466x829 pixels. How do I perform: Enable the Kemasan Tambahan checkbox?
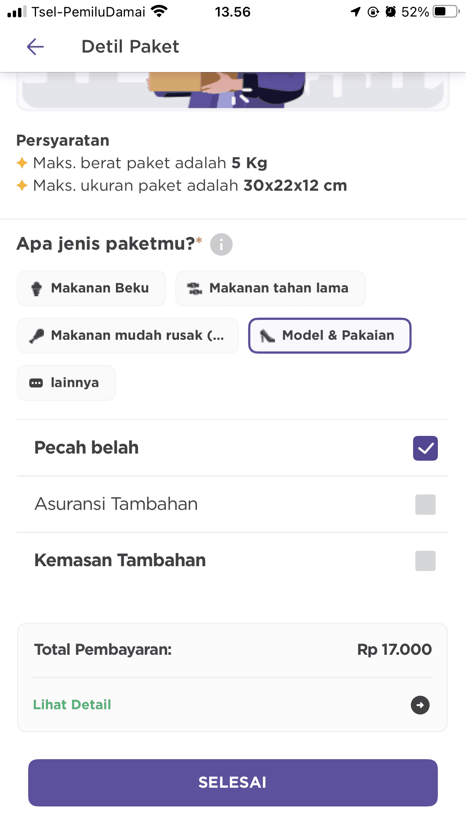point(425,561)
